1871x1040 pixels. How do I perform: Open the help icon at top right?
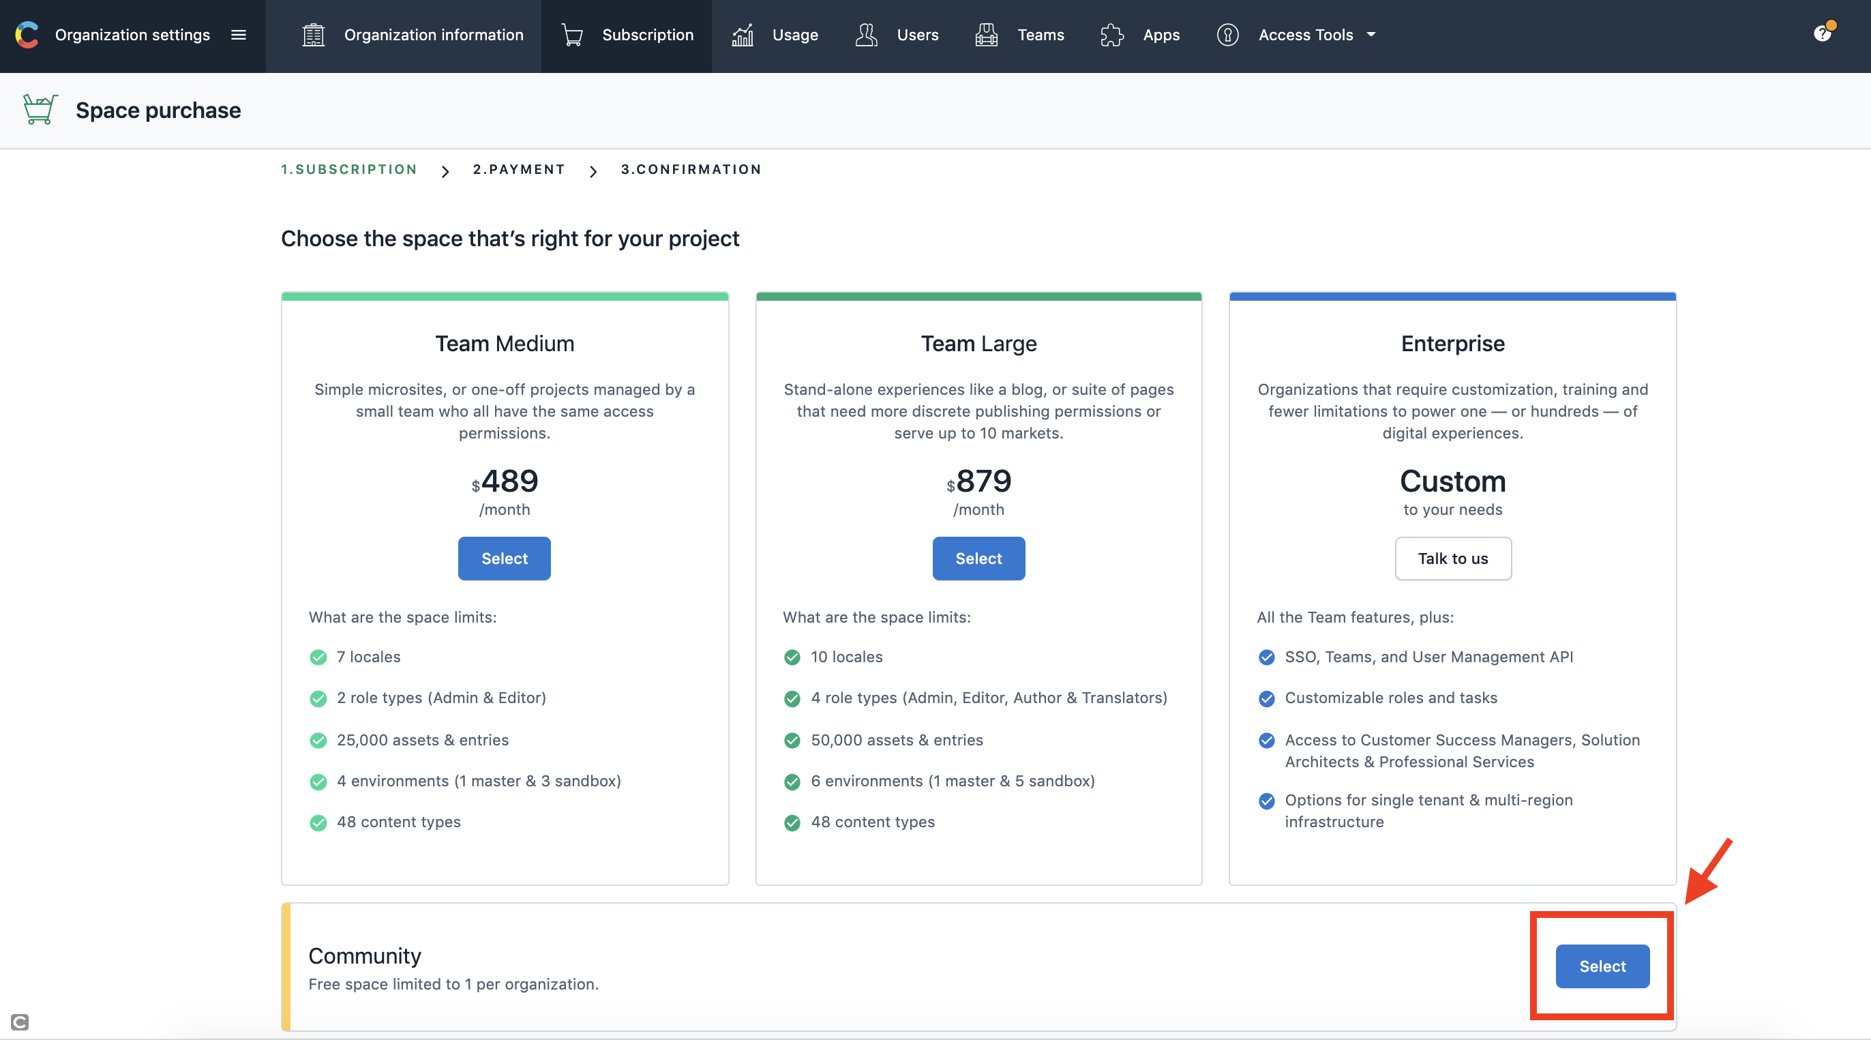tap(1823, 33)
